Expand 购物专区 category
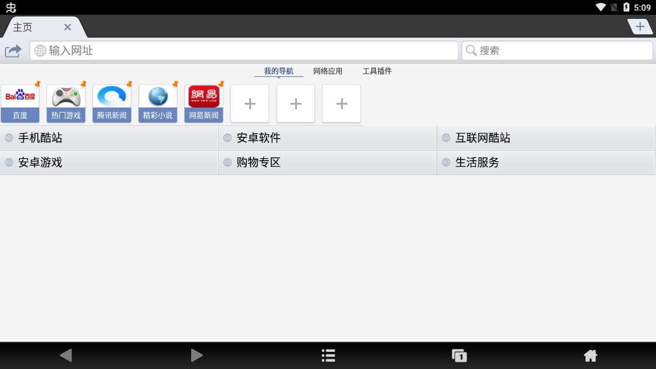The width and height of the screenshot is (656, 369). [x=327, y=162]
